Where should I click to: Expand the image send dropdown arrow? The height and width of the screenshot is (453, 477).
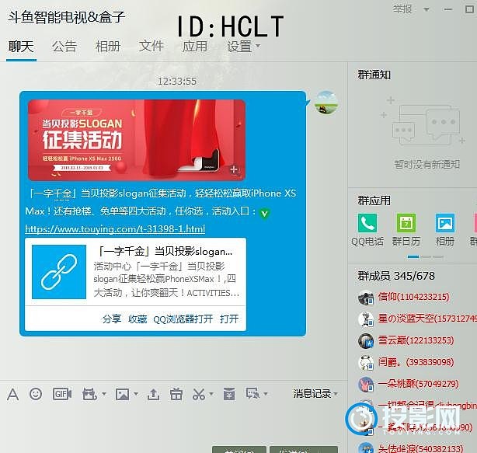[135, 395]
